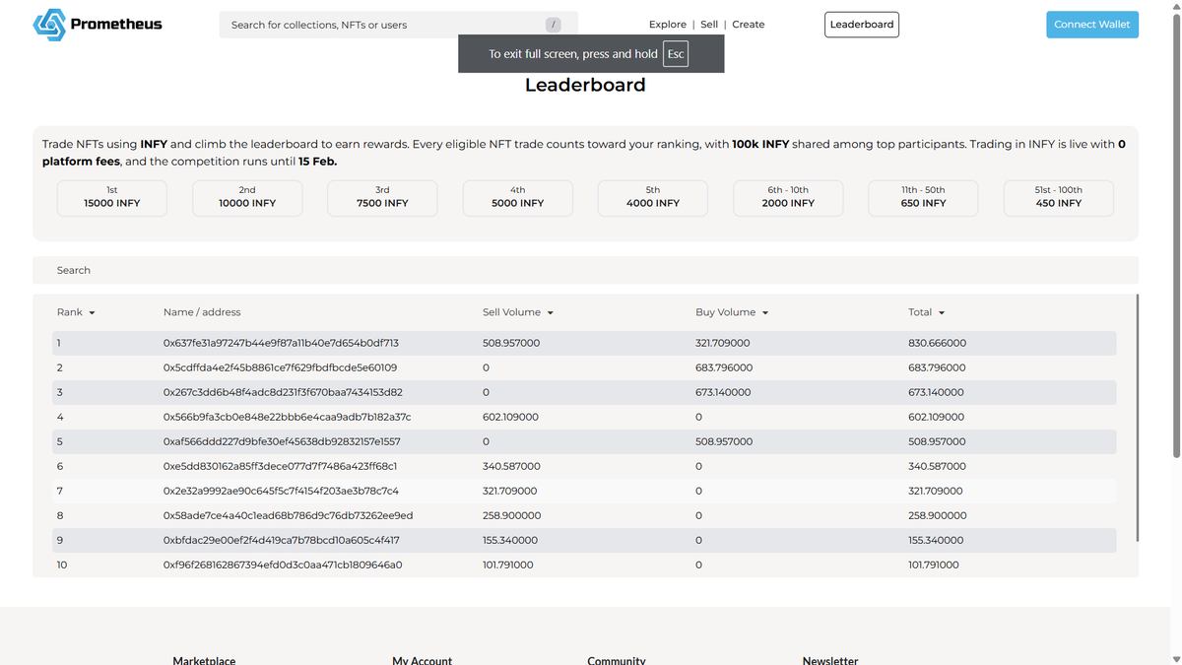Viewport: 1182px width, 665px height.
Task: Click the Name / address column header
Action: 202,312
